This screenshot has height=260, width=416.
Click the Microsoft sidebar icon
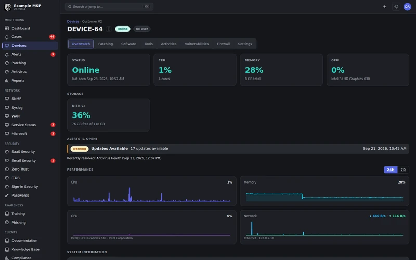point(7,134)
